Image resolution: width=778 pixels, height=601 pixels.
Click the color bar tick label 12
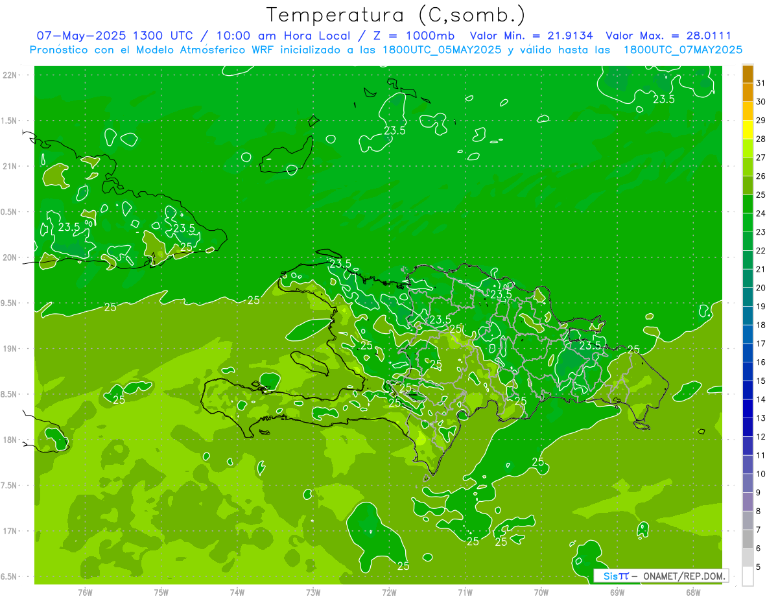click(x=760, y=437)
